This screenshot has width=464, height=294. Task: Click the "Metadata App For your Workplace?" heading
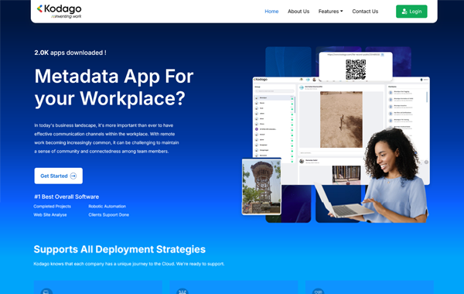coord(114,87)
